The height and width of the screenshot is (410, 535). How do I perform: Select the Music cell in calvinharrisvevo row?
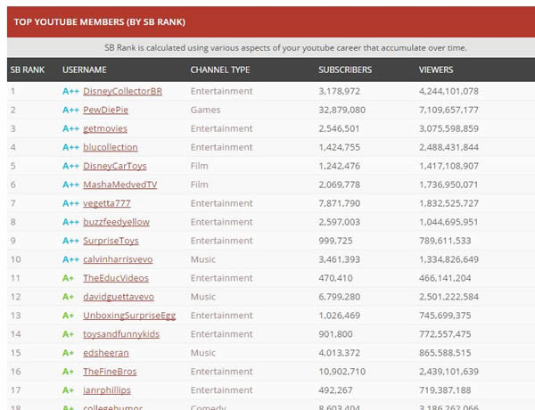[x=203, y=259]
